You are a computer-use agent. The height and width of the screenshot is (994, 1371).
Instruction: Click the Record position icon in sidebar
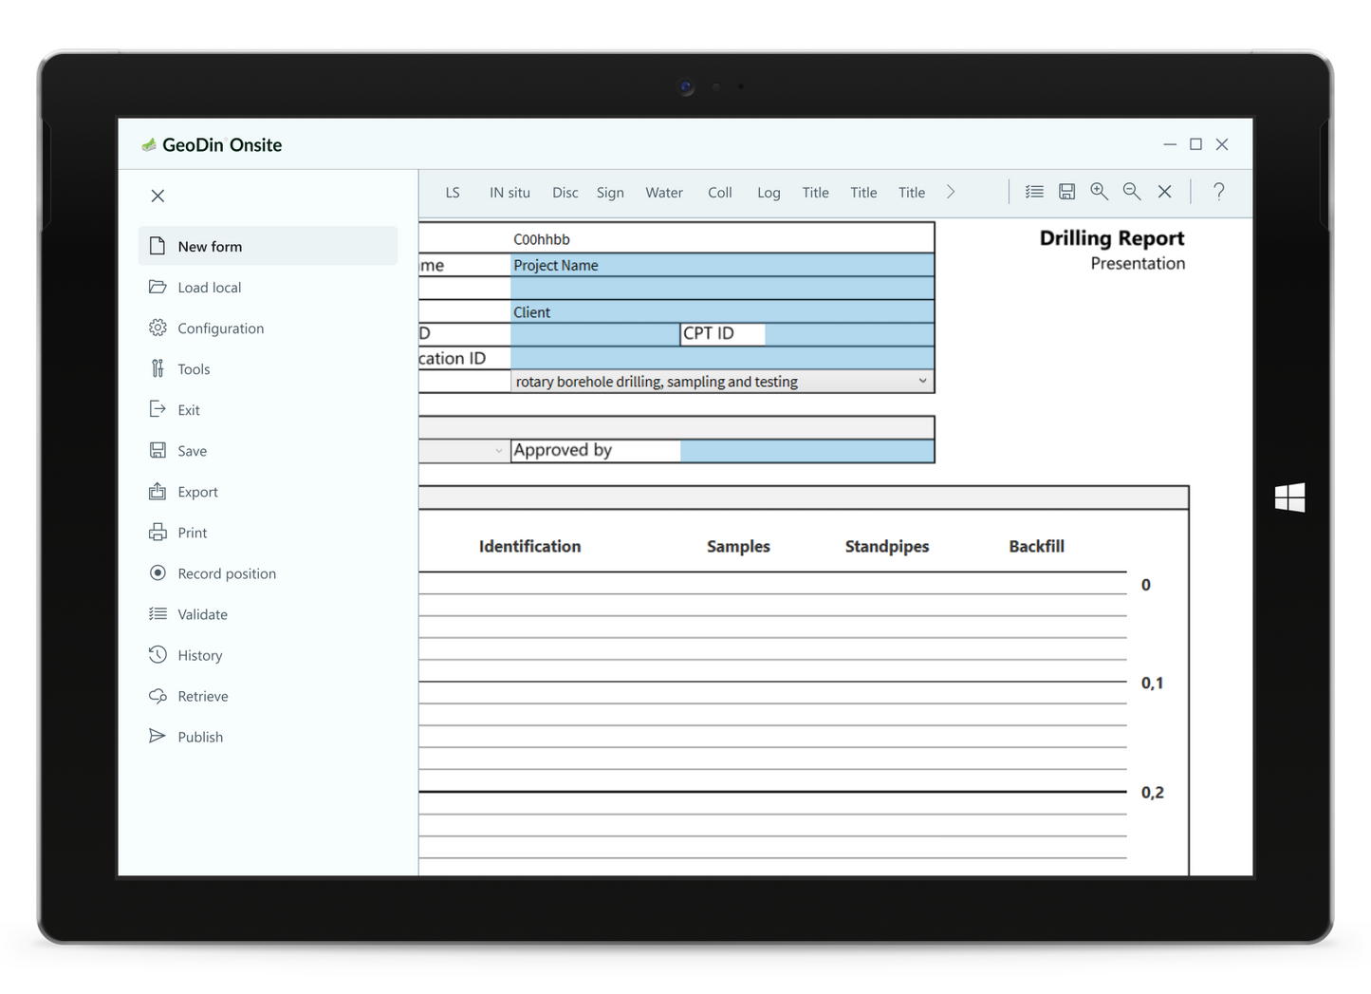[x=157, y=573]
